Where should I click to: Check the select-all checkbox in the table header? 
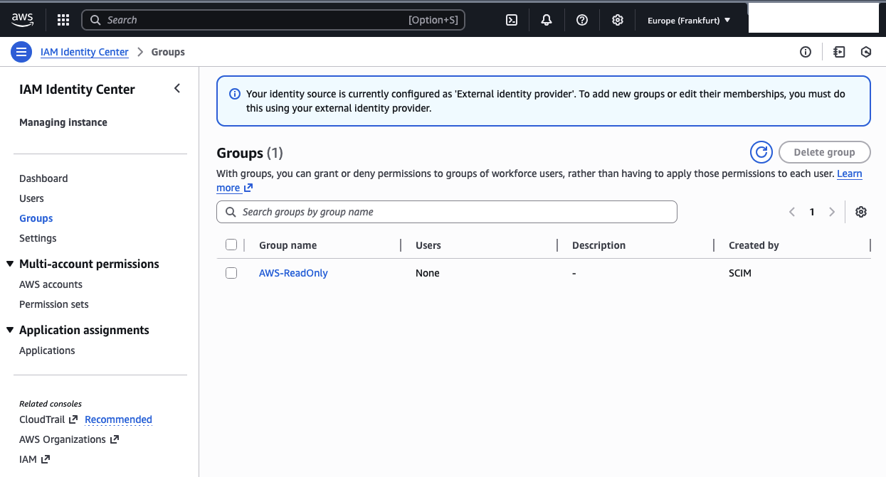[x=231, y=244]
